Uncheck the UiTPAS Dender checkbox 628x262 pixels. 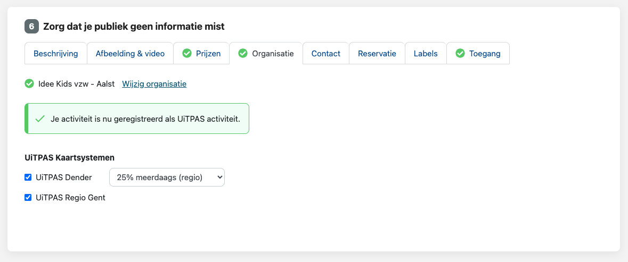click(x=28, y=178)
